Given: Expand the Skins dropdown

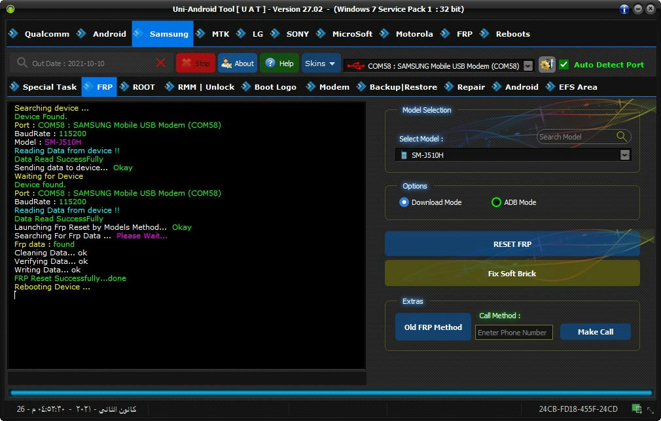Looking at the screenshot, I should 321,64.
